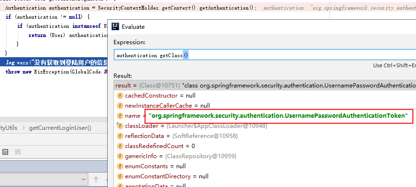Viewport: 416px width, 187px height.
Task: Click field icon of classLoader row
Action: click(x=120, y=126)
